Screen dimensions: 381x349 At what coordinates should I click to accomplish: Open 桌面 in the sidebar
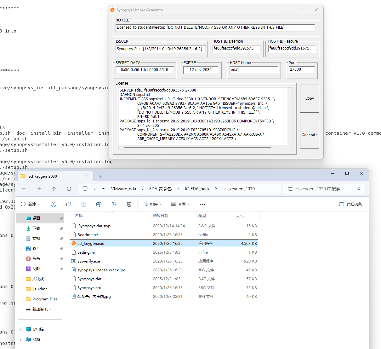click(40, 218)
